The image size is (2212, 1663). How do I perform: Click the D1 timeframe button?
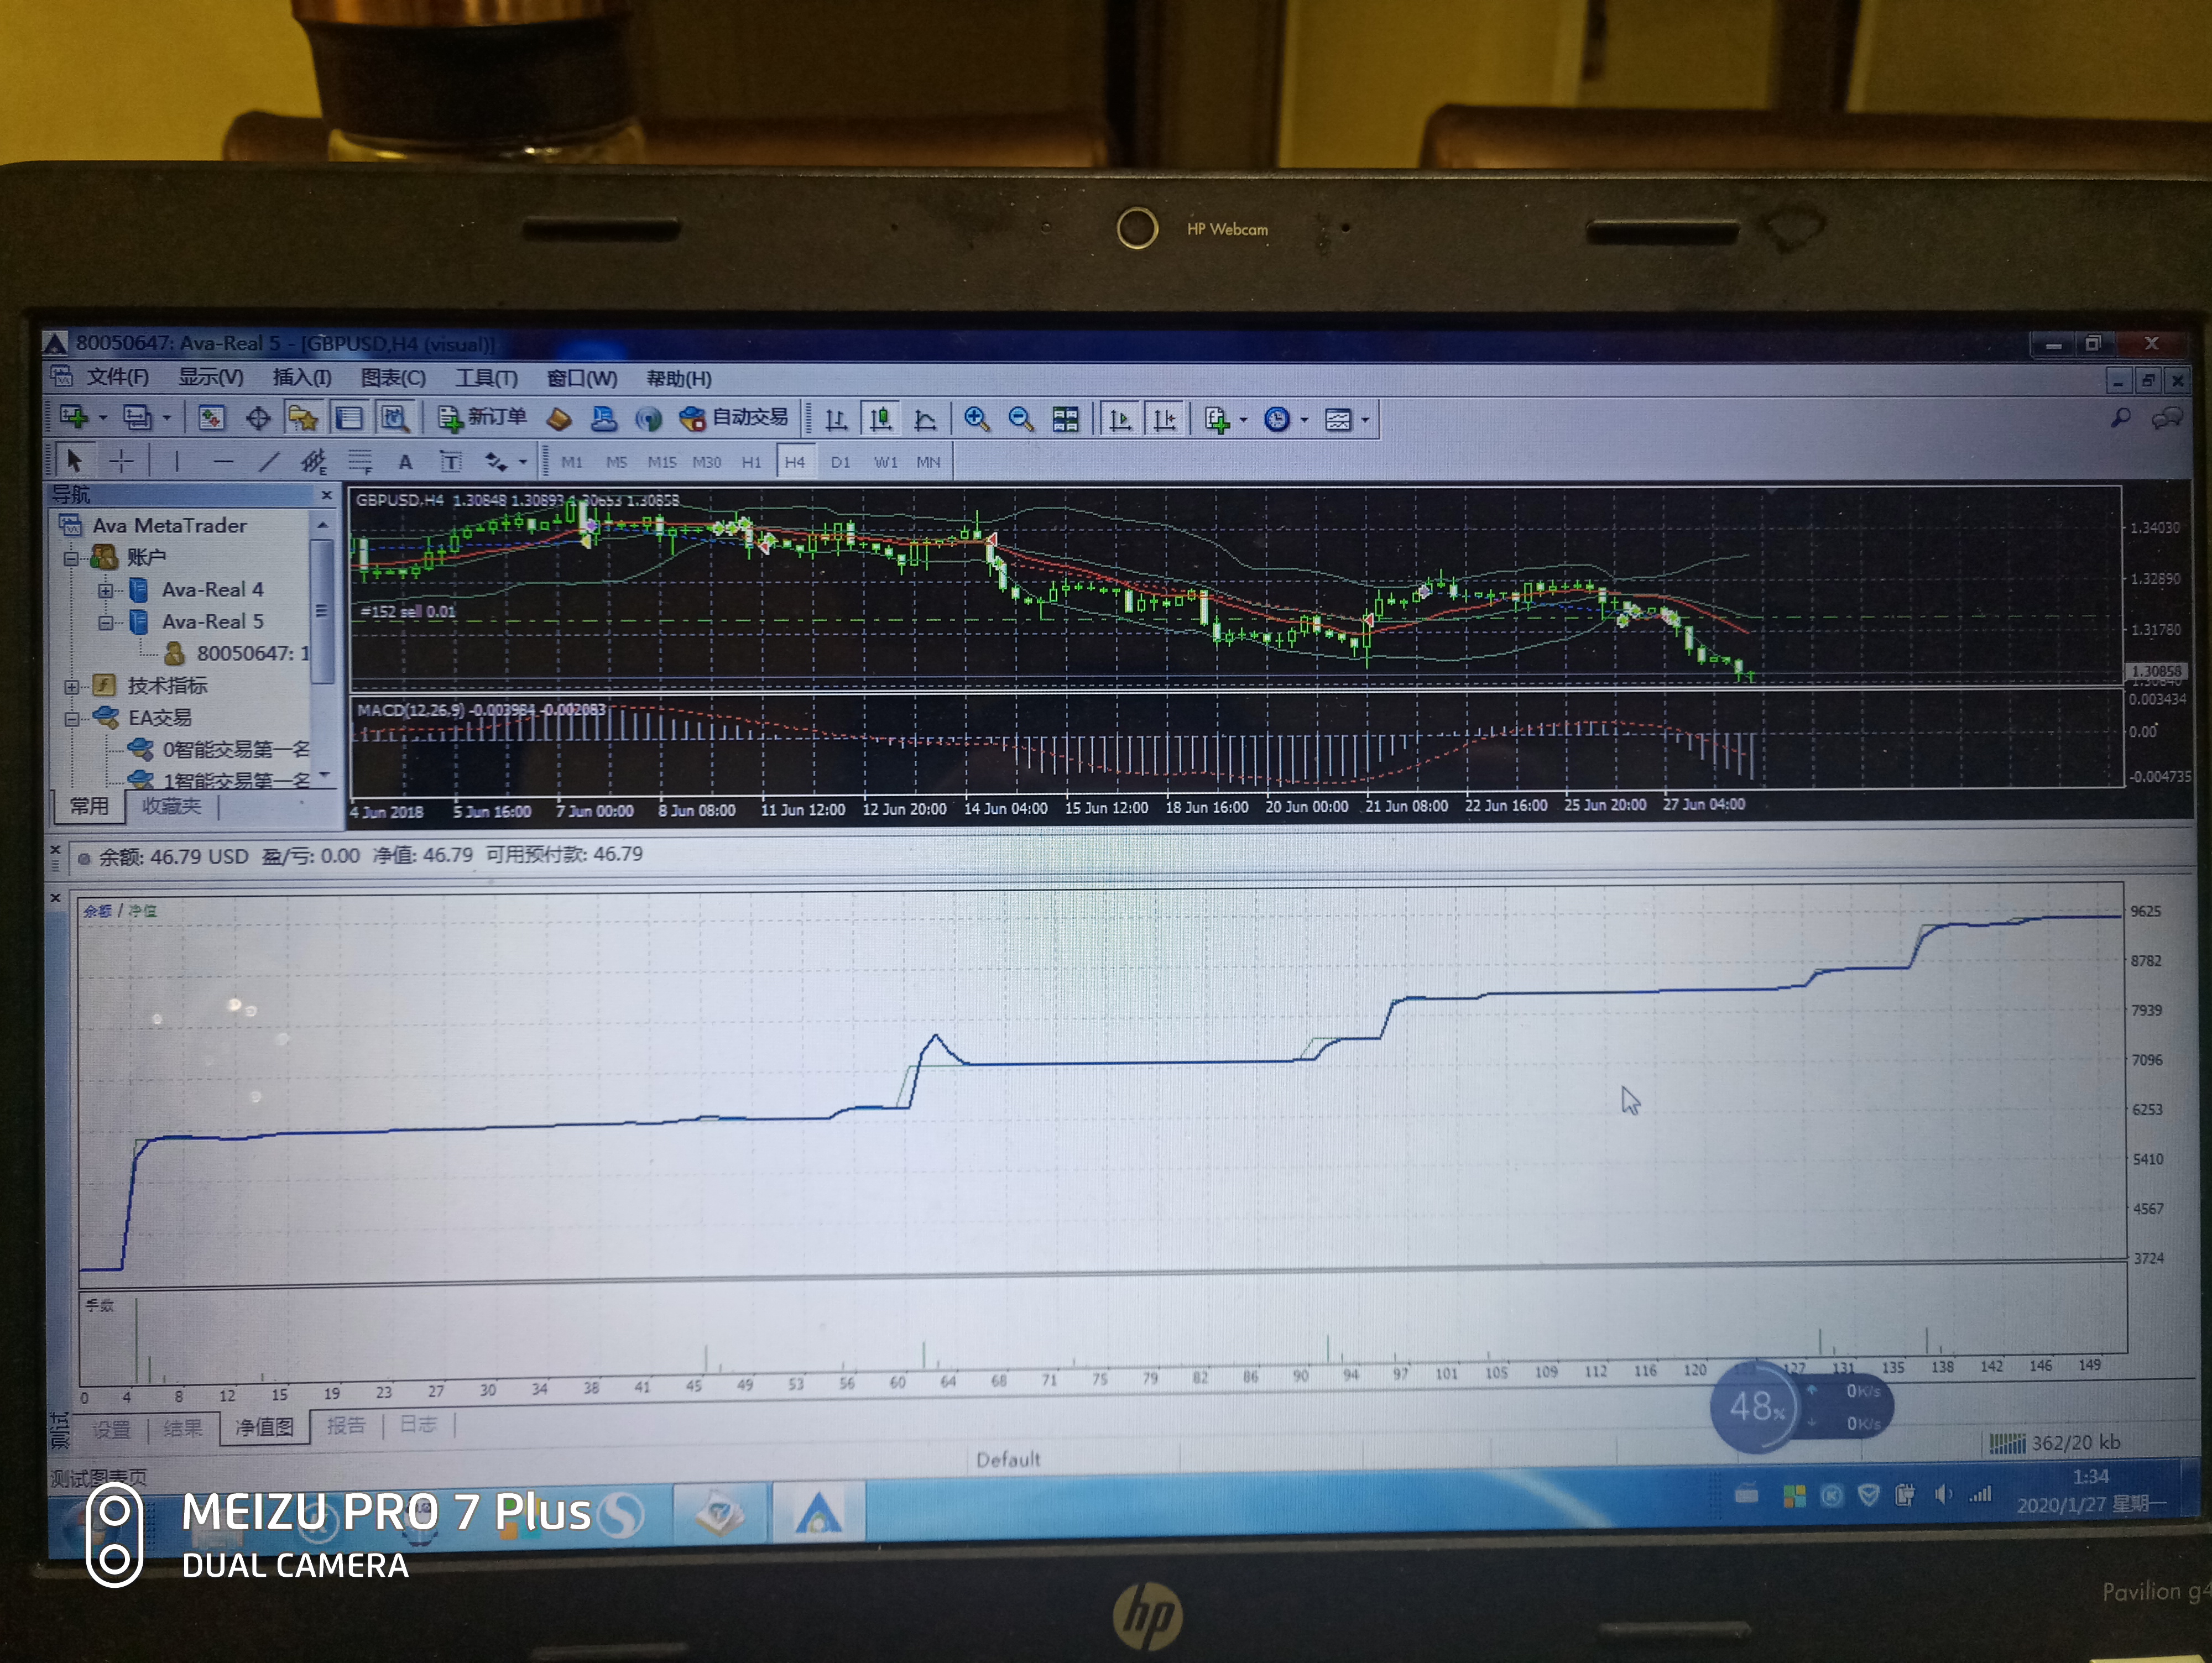[x=840, y=462]
